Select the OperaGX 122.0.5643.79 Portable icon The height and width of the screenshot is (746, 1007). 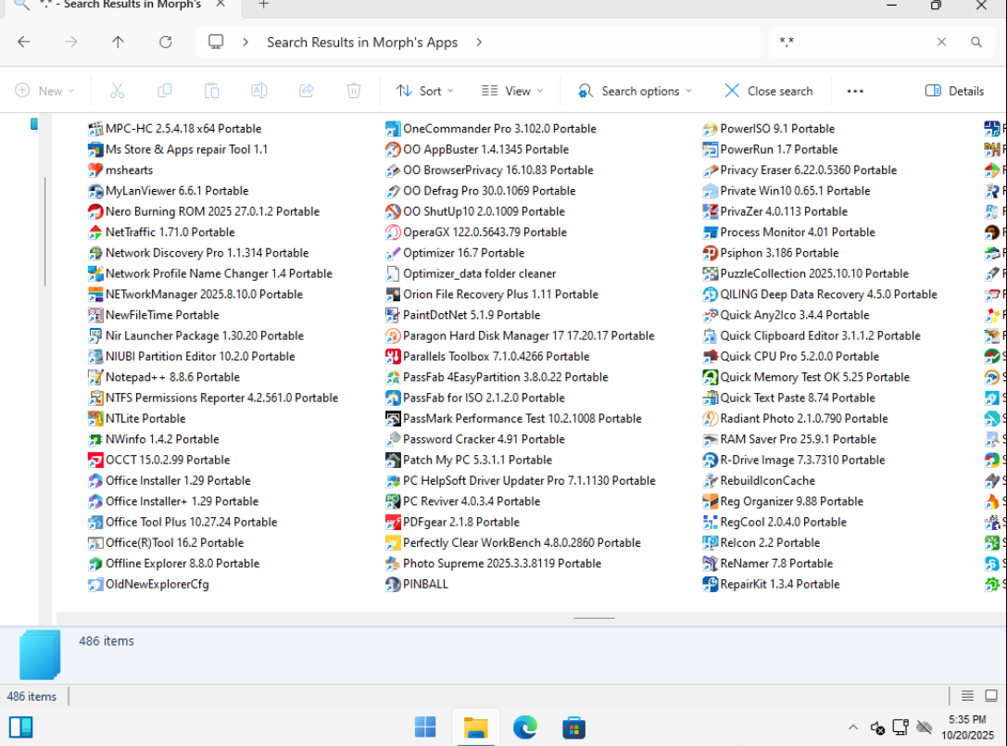393,233
